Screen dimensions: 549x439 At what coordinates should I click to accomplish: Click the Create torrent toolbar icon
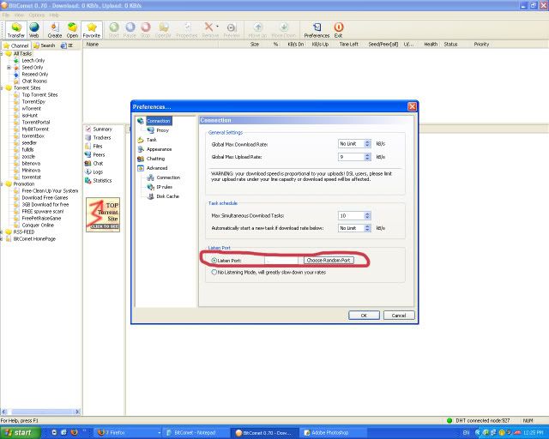click(x=55, y=30)
